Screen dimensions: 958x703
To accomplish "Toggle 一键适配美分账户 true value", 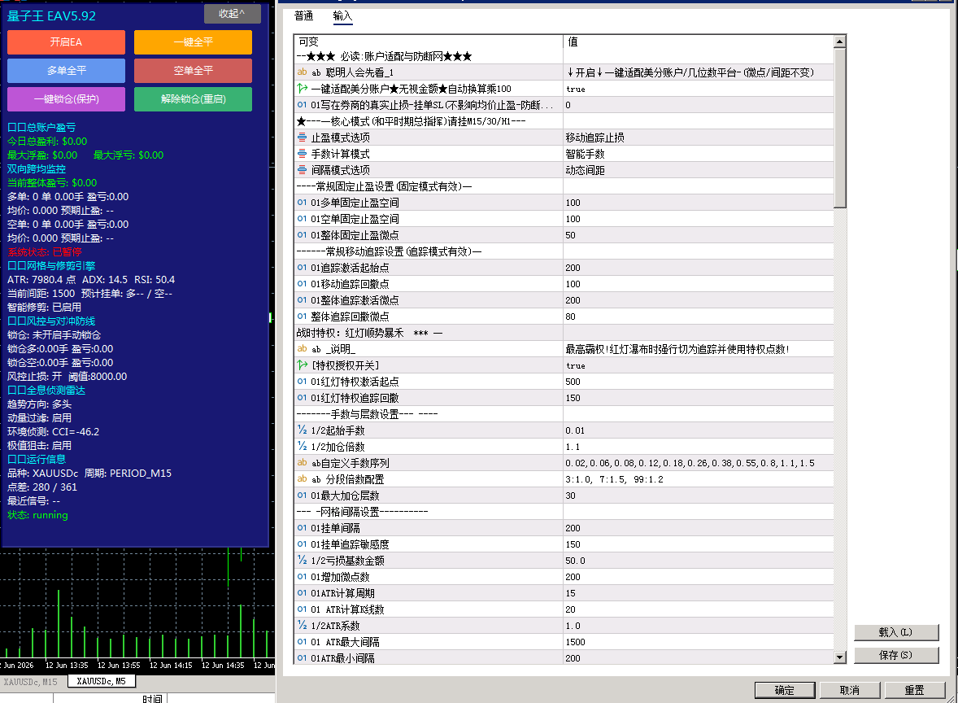I will tap(699, 89).
